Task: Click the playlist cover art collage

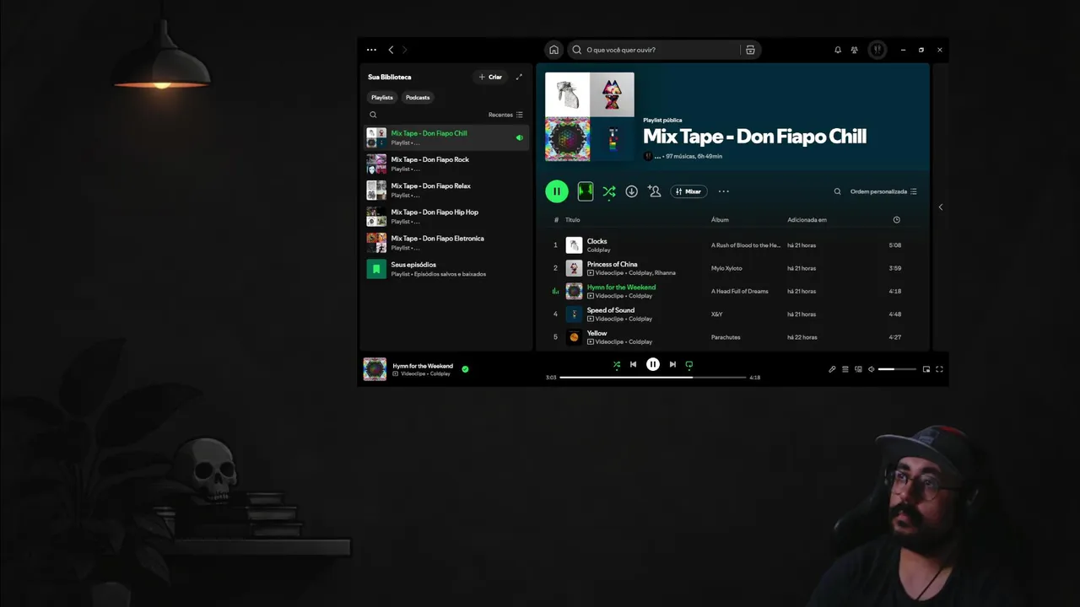Action: click(590, 116)
